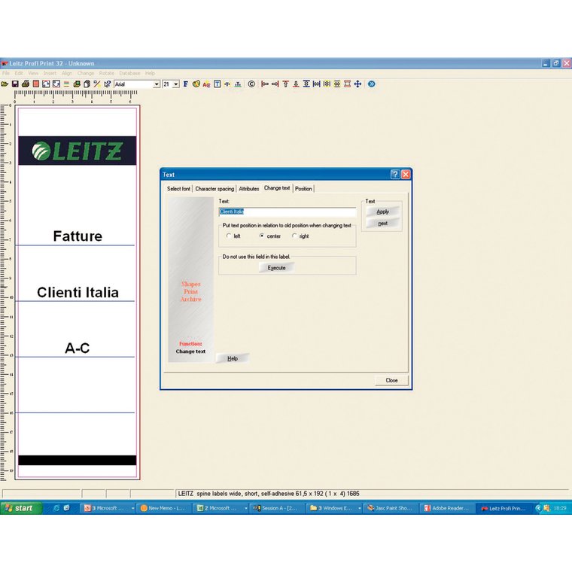Select the right text position option
The height and width of the screenshot is (572, 572).
294,236
